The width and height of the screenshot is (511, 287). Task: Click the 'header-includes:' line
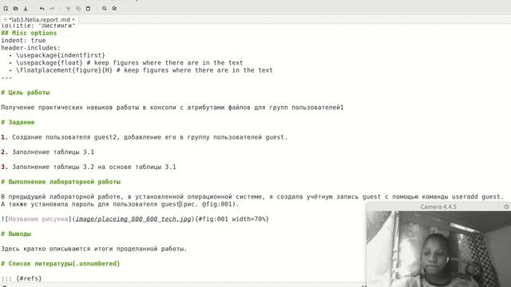point(30,48)
